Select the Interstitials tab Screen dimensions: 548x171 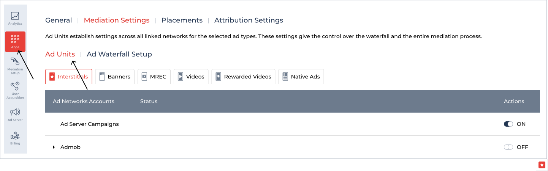pyautogui.click(x=68, y=77)
